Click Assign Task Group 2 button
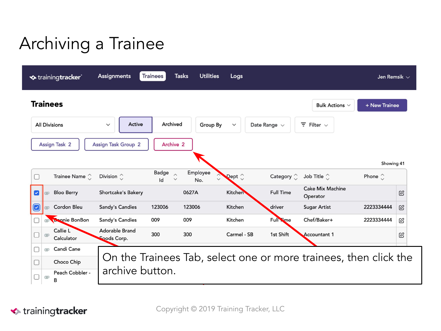The width and height of the screenshot is (441, 331). (x=116, y=144)
